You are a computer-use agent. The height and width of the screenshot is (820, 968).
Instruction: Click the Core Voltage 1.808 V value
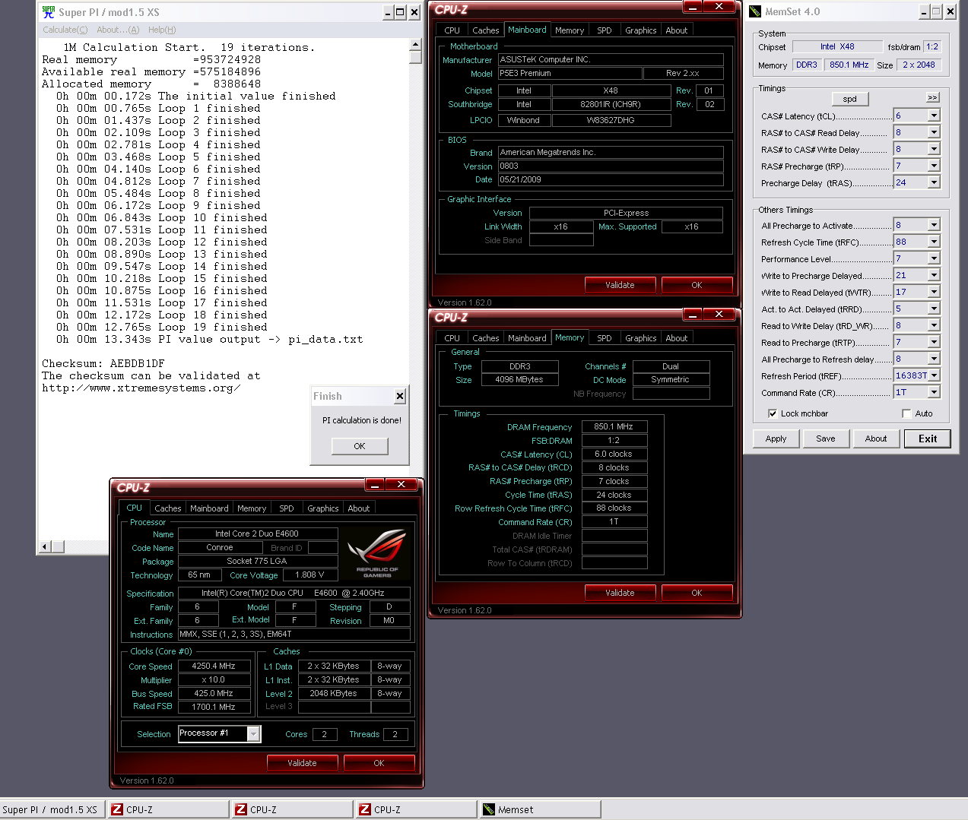point(309,575)
